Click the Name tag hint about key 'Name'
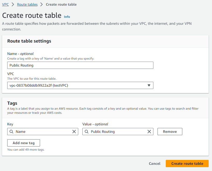This screenshot has width=212, height=171. 51,59
